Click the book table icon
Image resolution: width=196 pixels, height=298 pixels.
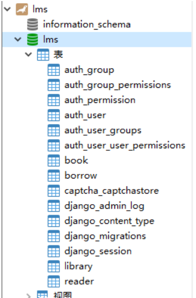click(x=53, y=160)
